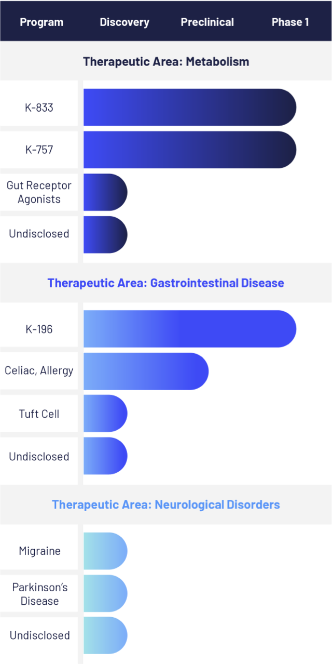Click the Undisclosed label under Neurological Disorders
This screenshot has height=664, width=333.
tap(39, 635)
